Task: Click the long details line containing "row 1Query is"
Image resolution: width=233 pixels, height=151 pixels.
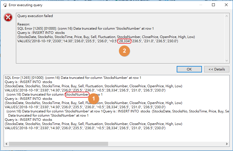Action: (118, 111)
